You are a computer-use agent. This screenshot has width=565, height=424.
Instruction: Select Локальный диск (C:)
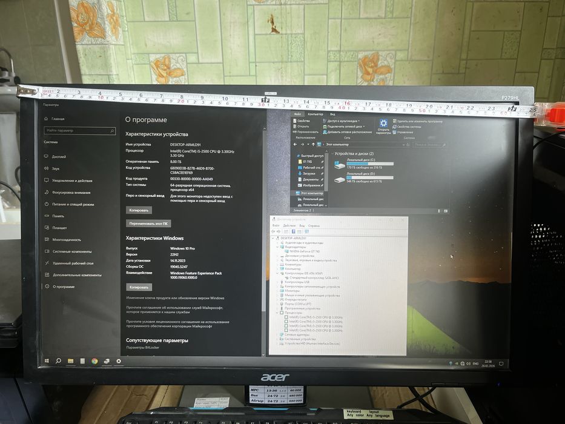pos(364,164)
